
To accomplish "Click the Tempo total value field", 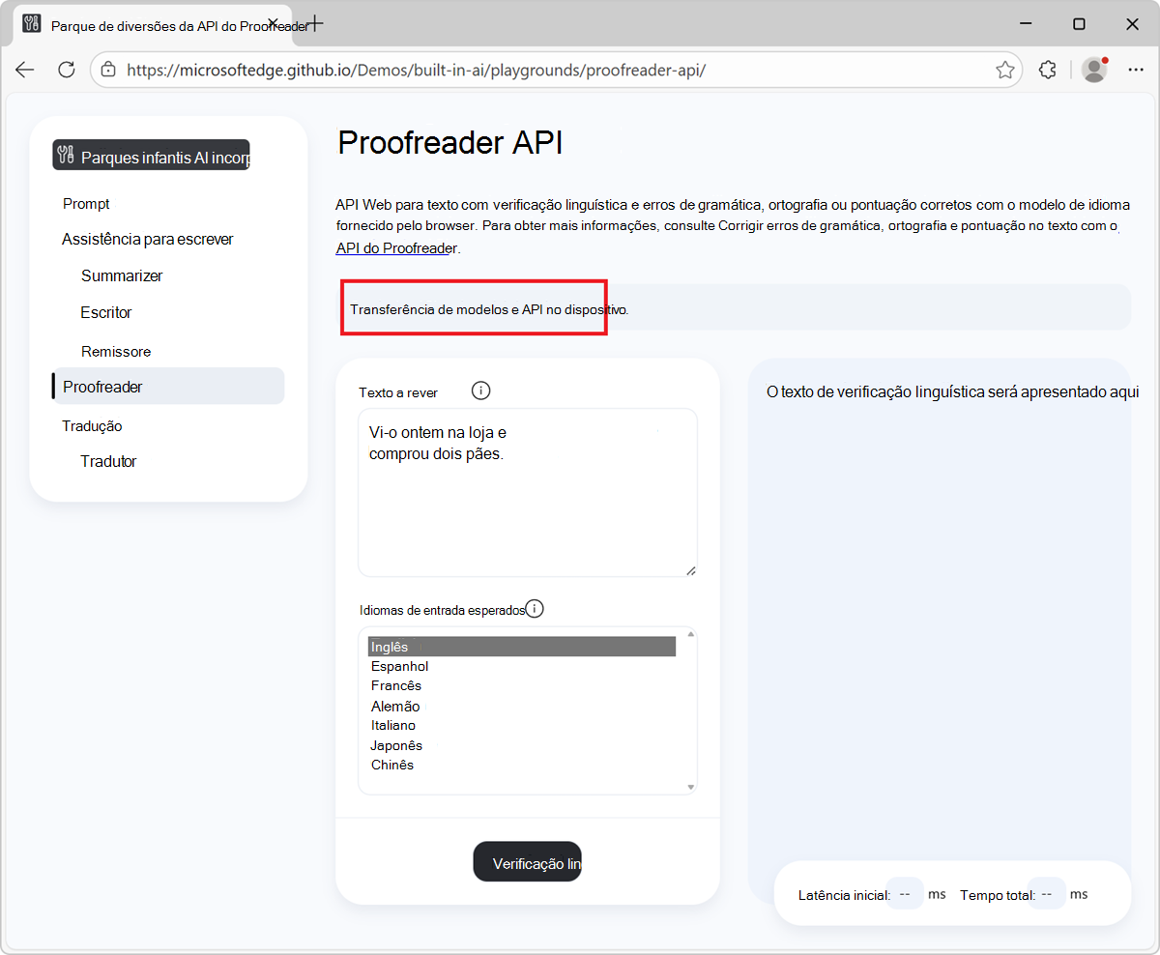I will 1047,894.
